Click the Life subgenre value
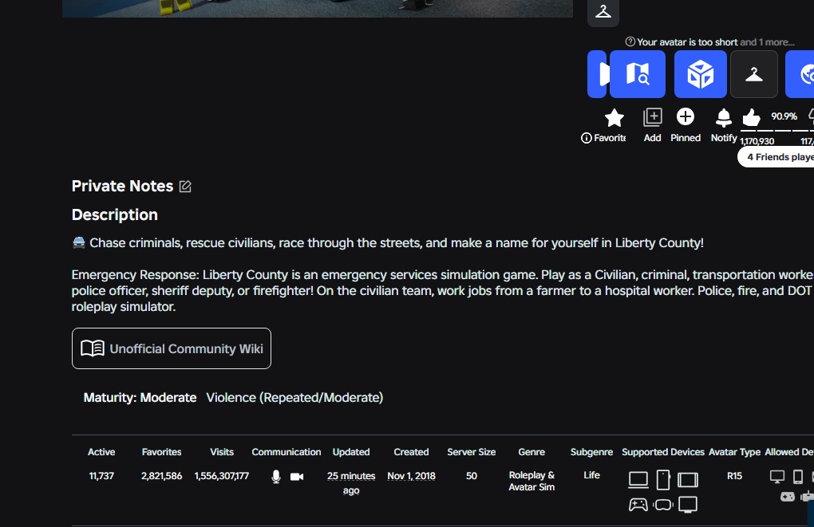This screenshot has height=527, width=814. [x=592, y=475]
